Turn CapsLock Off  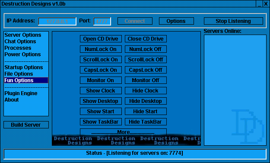(146, 70)
